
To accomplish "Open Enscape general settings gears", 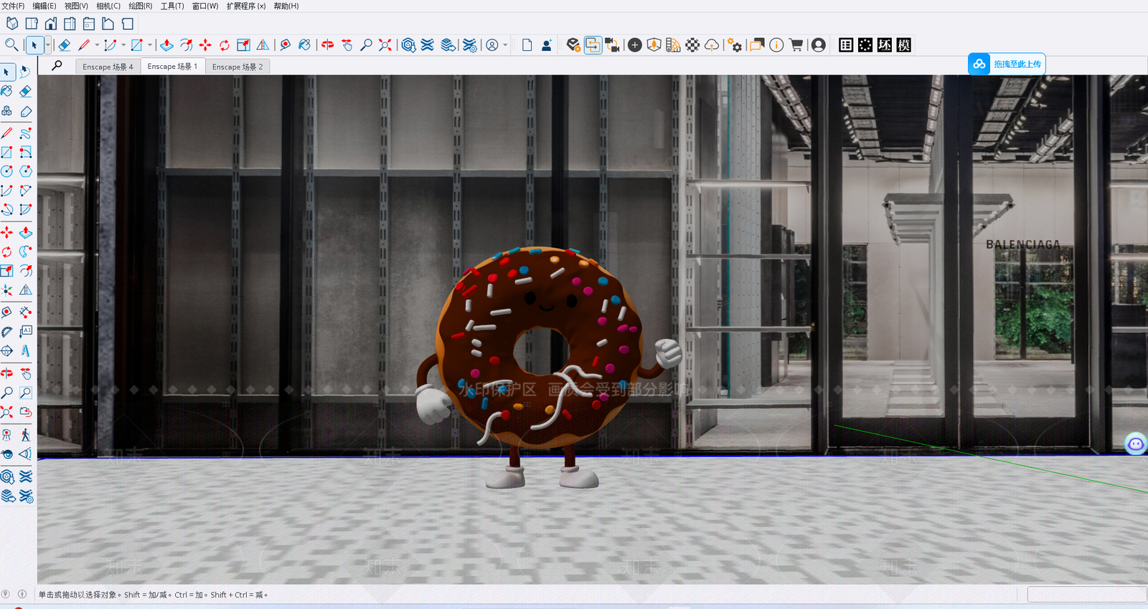I will 735,45.
